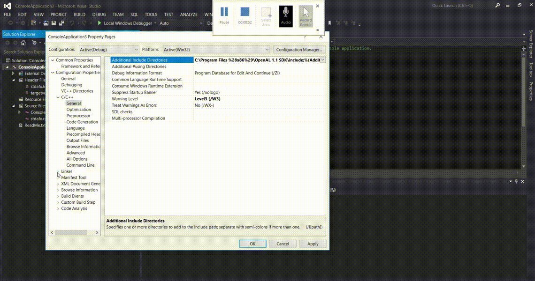The width and height of the screenshot is (535, 281).
Task: Click the New Project toolbar icon
Action: click(x=33, y=23)
